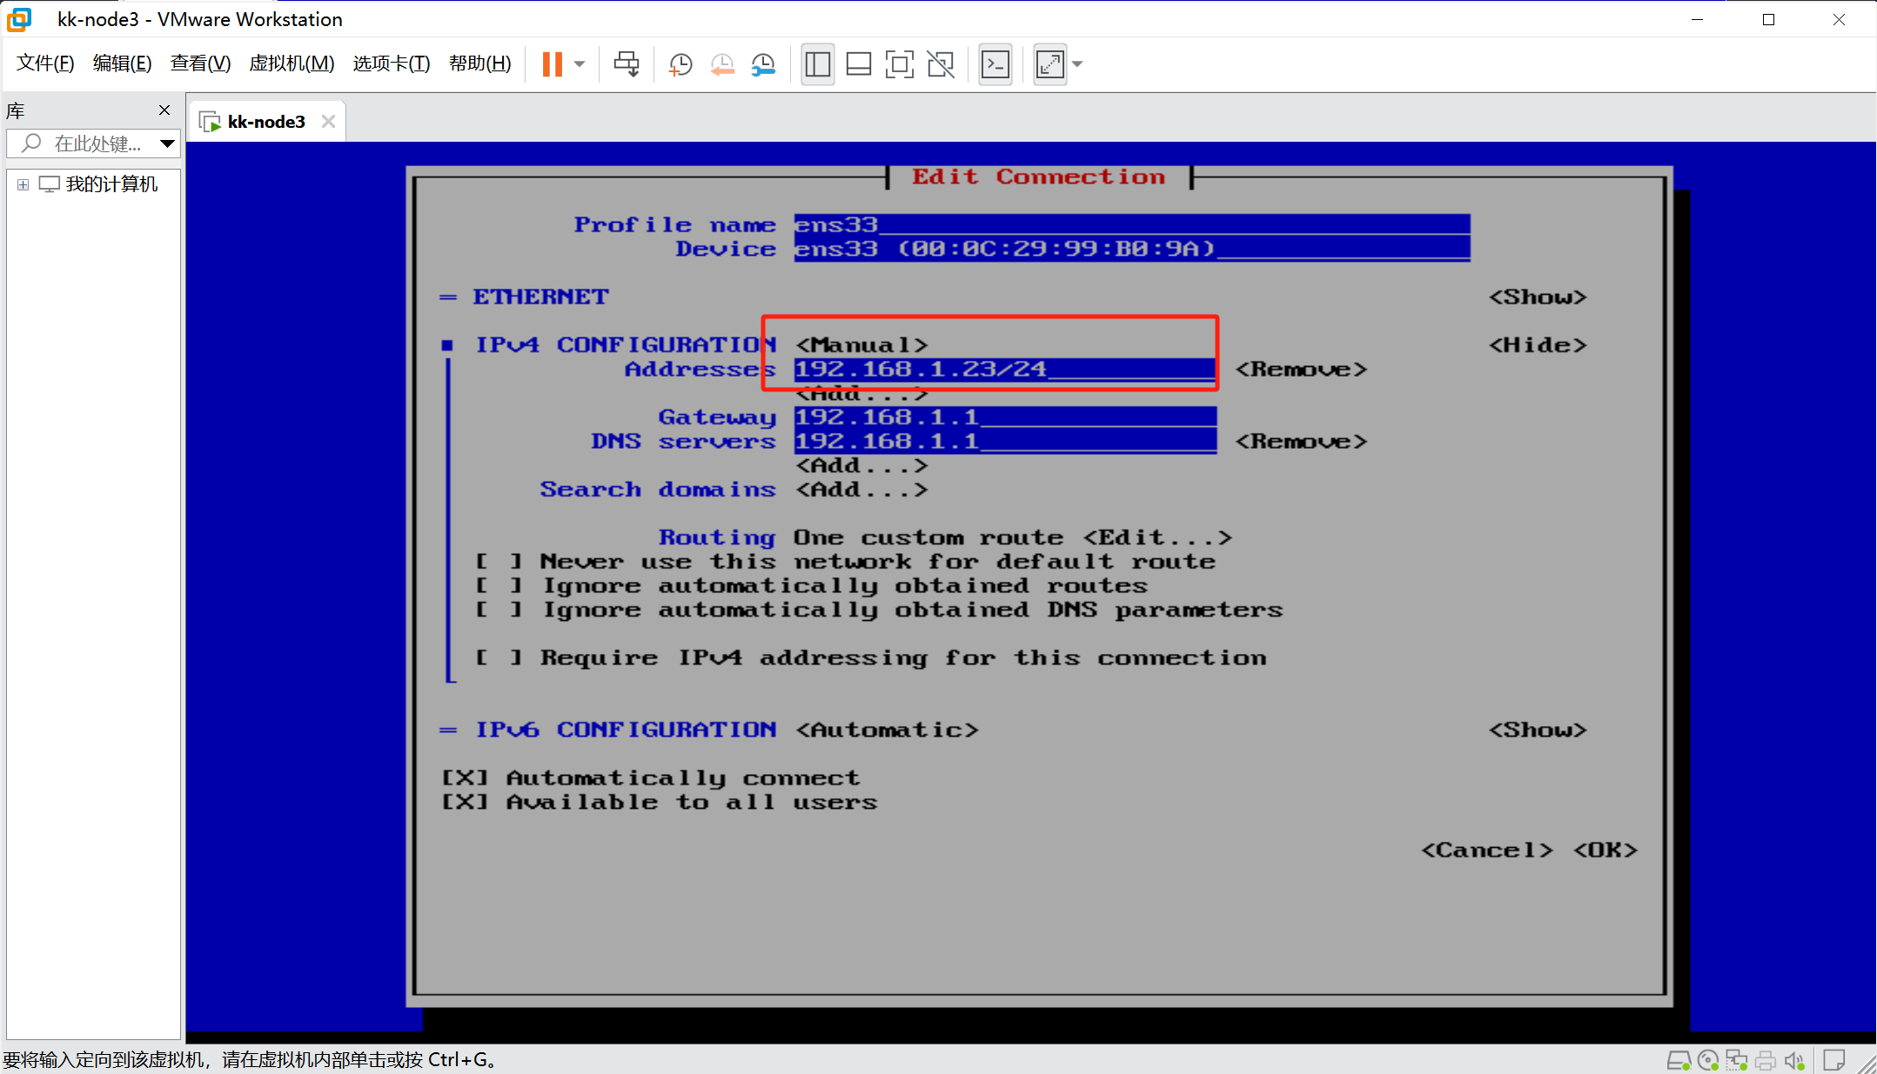This screenshot has width=1877, height=1074.
Task: Click the stretch guest display icon
Action: (x=1050, y=64)
